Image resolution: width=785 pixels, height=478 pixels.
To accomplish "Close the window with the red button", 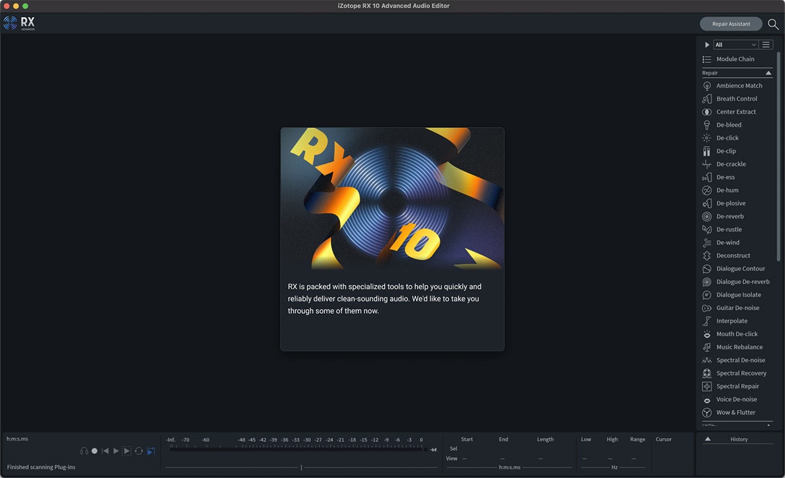I will point(7,6).
